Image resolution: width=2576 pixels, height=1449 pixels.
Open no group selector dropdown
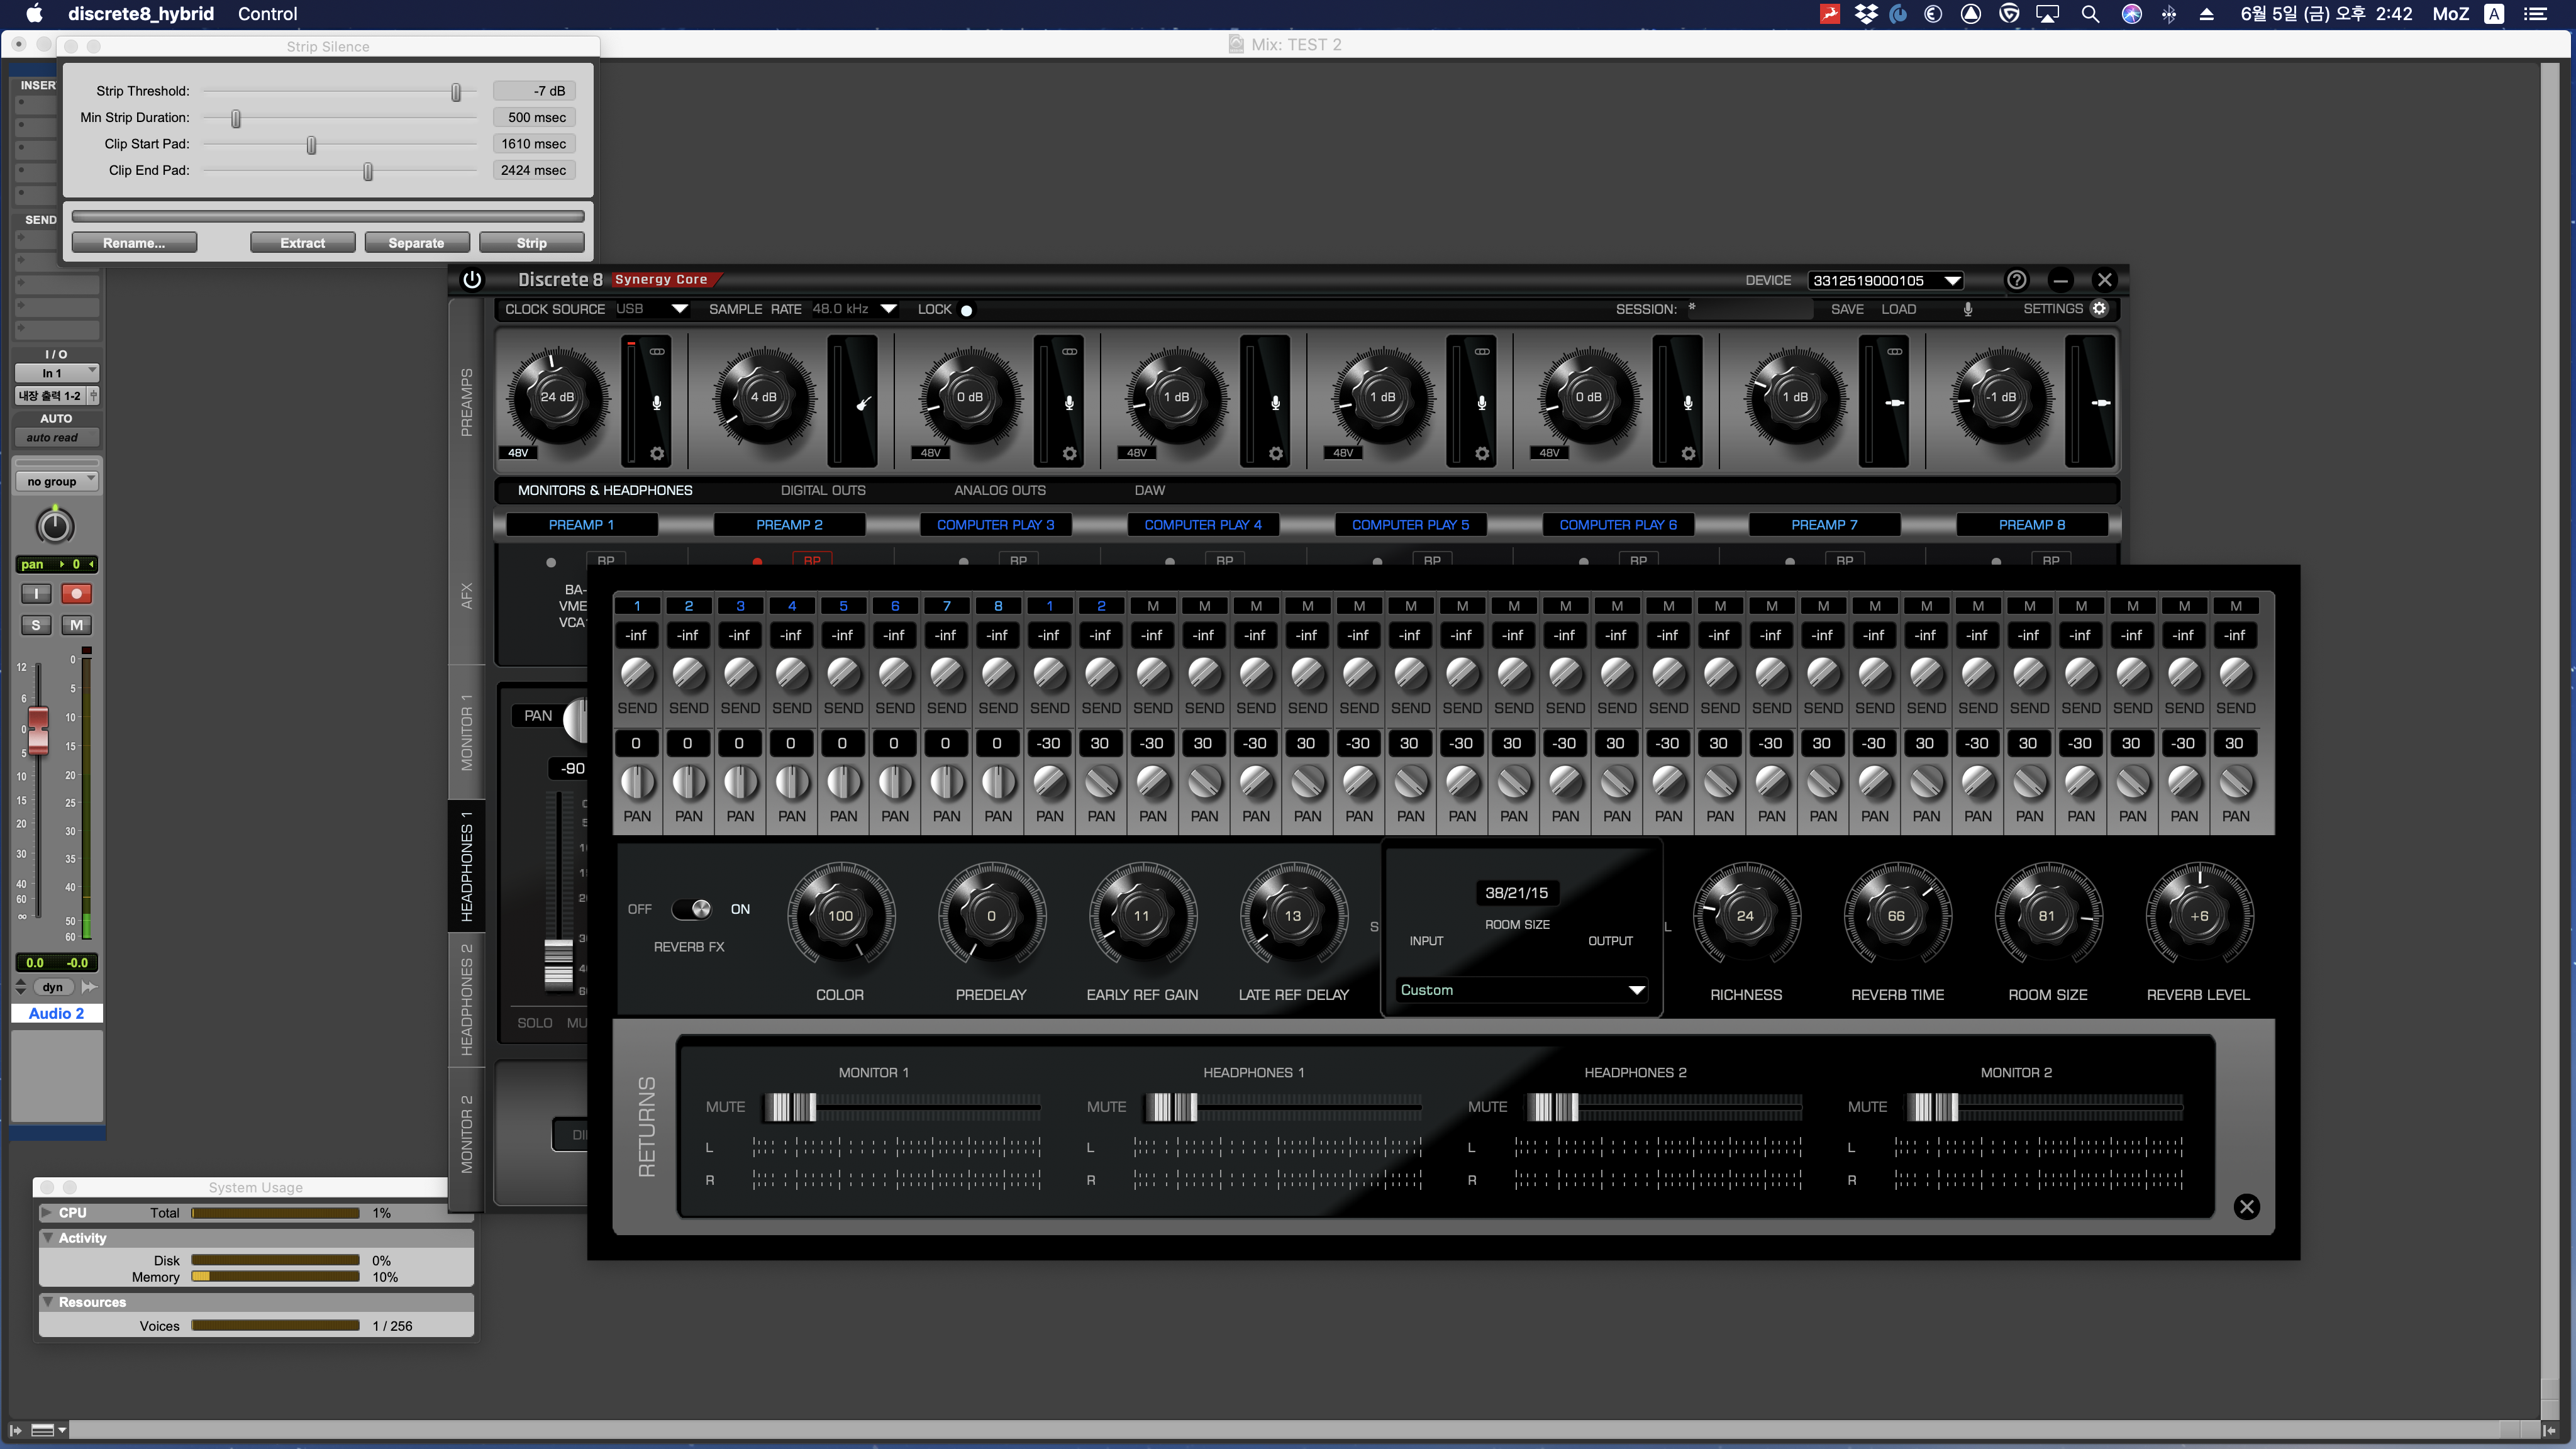coord(56,481)
